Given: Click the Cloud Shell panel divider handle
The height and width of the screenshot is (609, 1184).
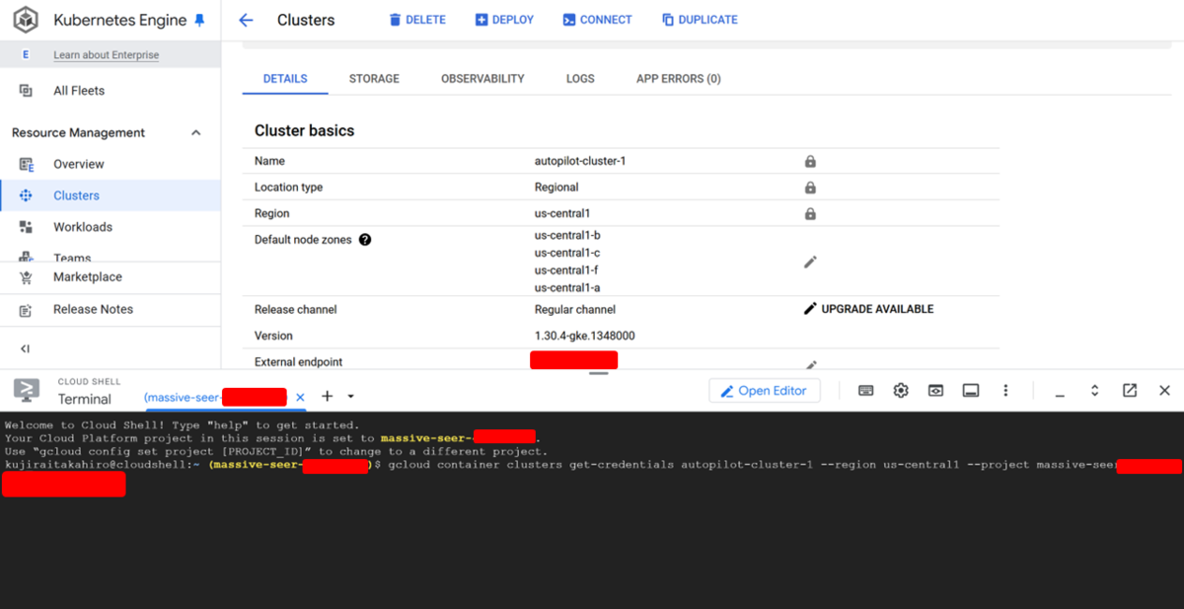Looking at the screenshot, I should [599, 373].
